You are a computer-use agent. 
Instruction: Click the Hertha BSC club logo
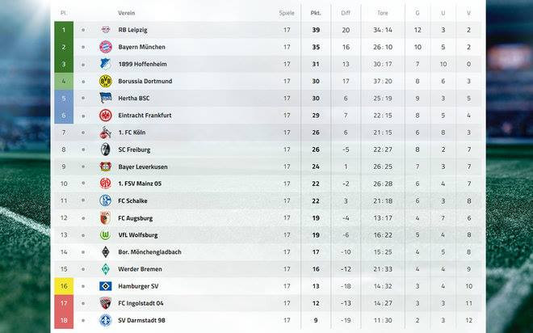point(105,99)
